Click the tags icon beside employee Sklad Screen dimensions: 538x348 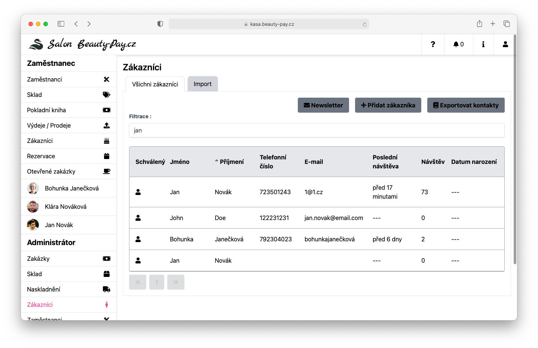107,95
